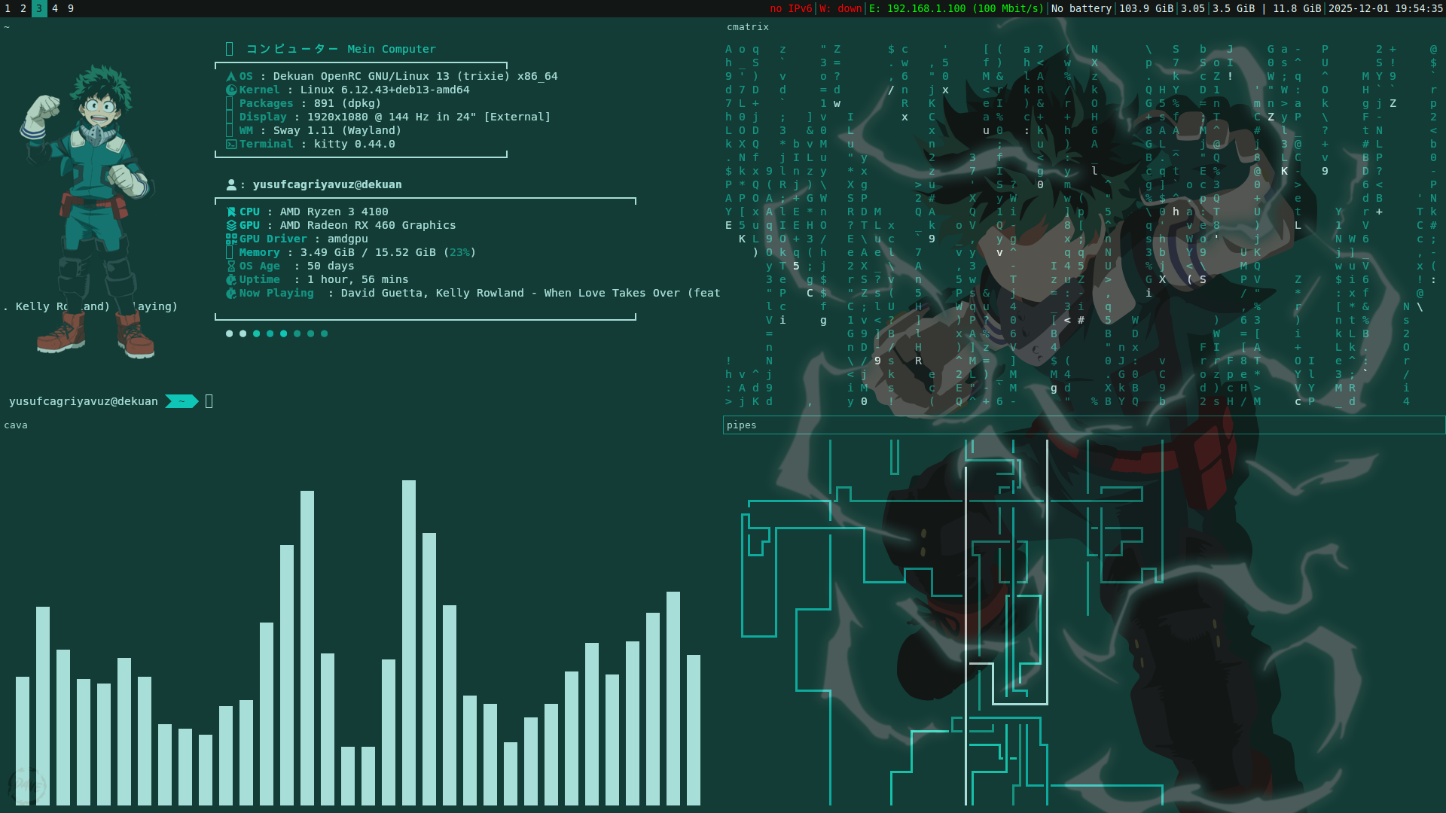
Task: Select the active workspace 3 button
Action: click(x=39, y=8)
